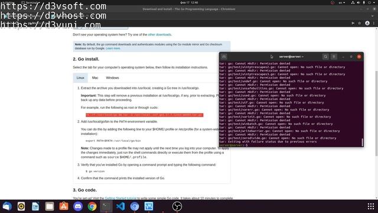Image resolution: width=378 pixels, height=213 pixels.
Task: Open the Files manager dock icon
Action: tap(50, 206)
